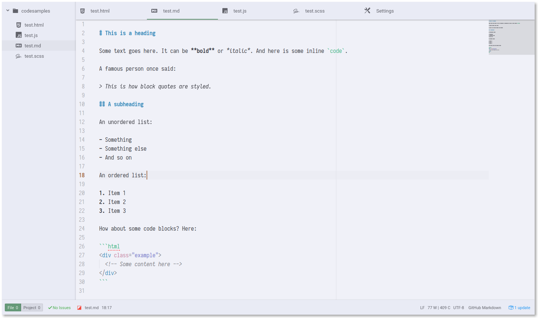This screenshot has width=538, height=318.
Task: Click the red modified-file icon in status bar
Action: (79, 308)
